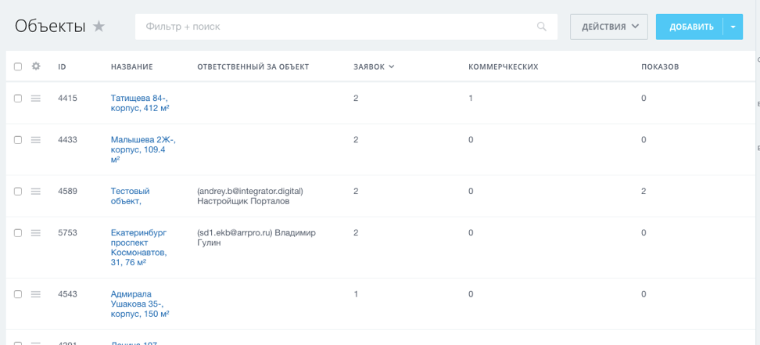Open table settings gear icon
This screenshot has width=760, height=345.
pyautogui.click(x=36, y=66)
